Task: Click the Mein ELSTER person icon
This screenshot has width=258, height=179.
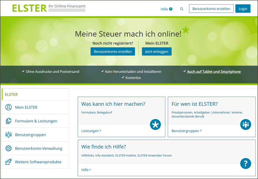Action: point(8,107)
